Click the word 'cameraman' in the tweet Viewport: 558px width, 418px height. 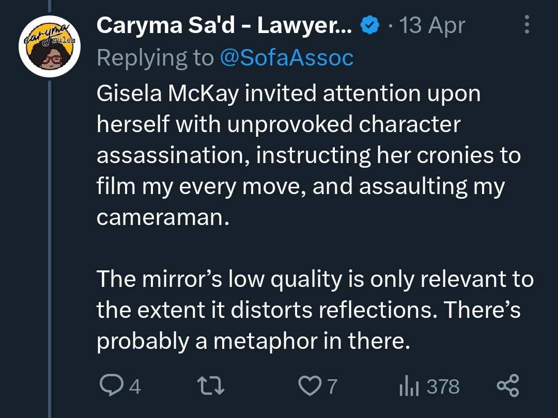pos(161,217)
